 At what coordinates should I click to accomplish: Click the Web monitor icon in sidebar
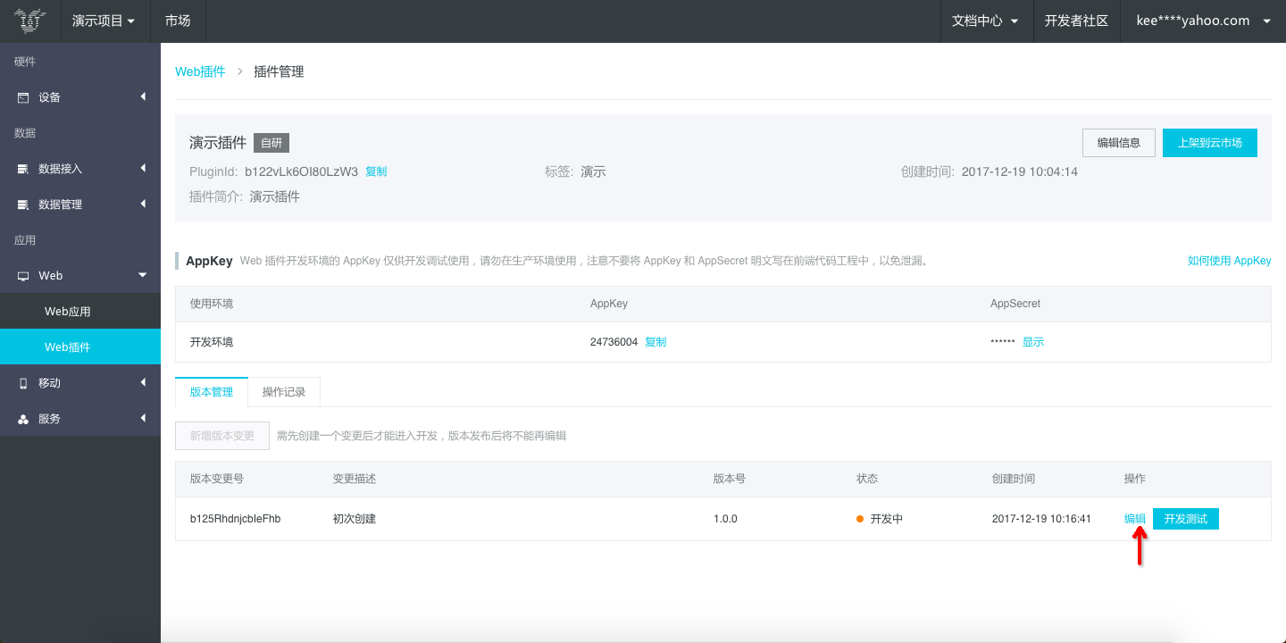coord(23,276)
